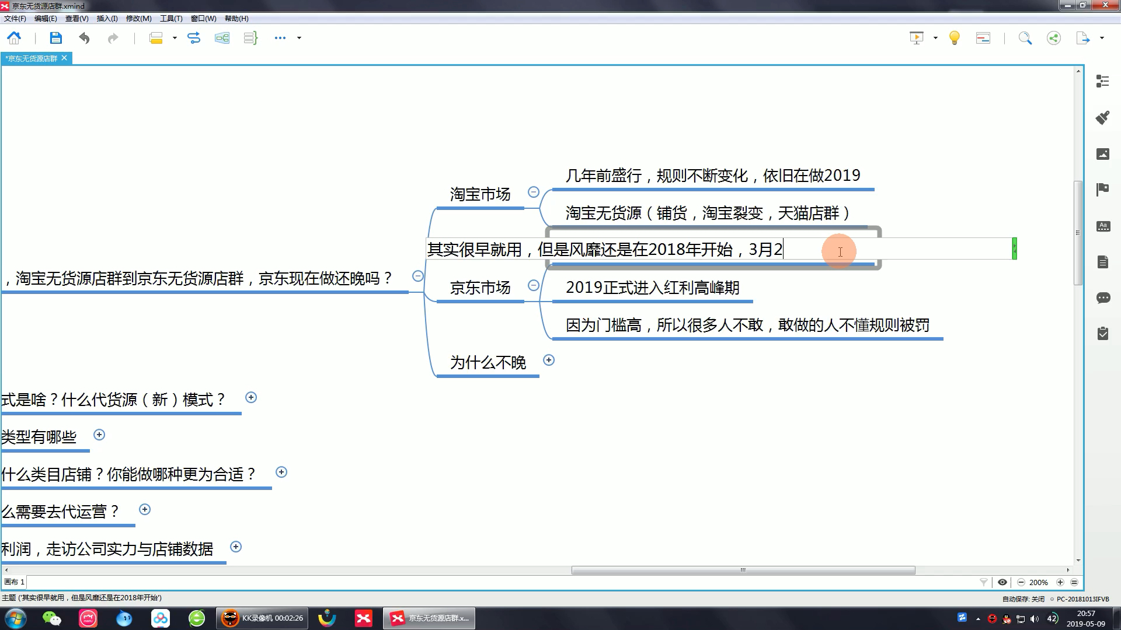Image resolution: width=1121 pixels, height=630 pixels.
Task: Open the Image side panel
Action: click(x=1102, y=154)
